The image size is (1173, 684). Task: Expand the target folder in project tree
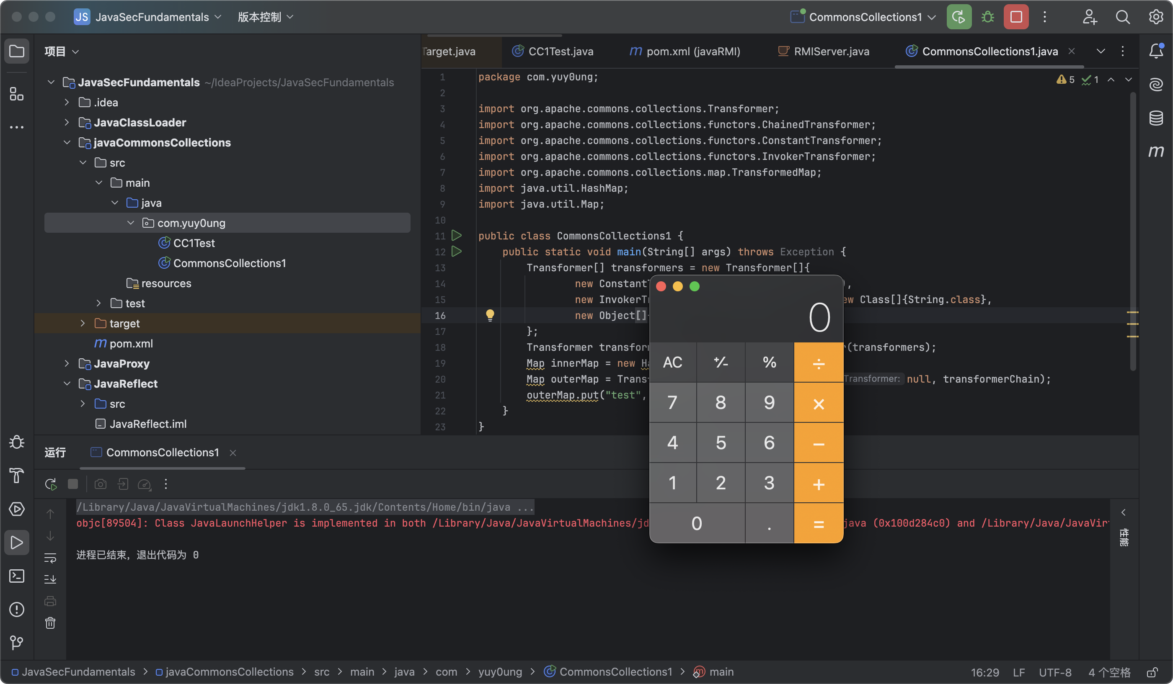point(83,323)
